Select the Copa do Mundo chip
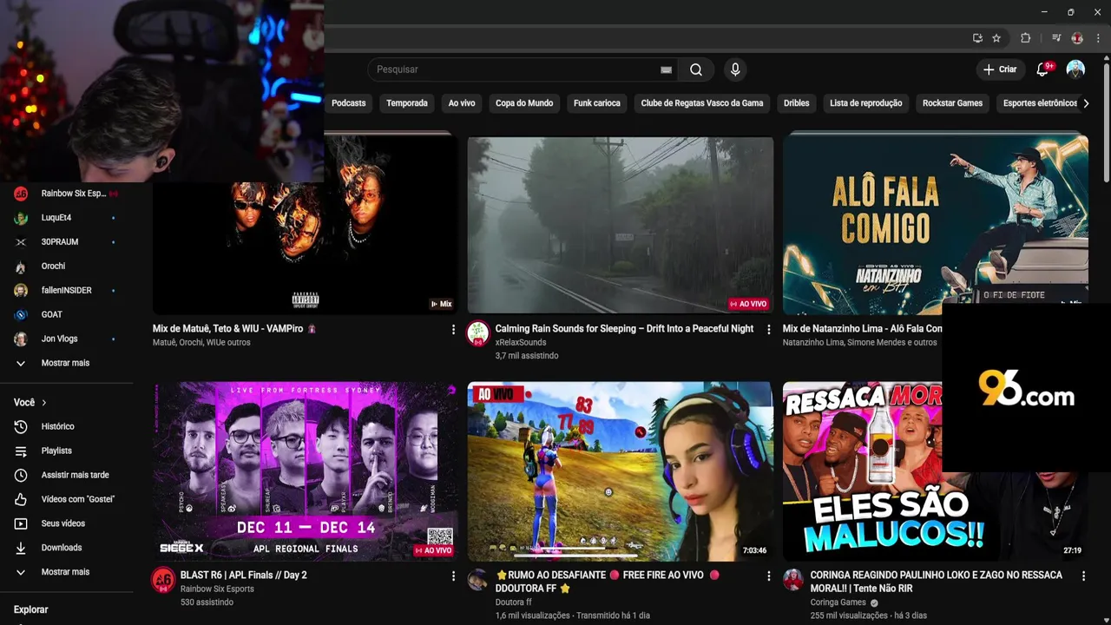This screenshot has width=1111, height=625. [x=524, y=103]
